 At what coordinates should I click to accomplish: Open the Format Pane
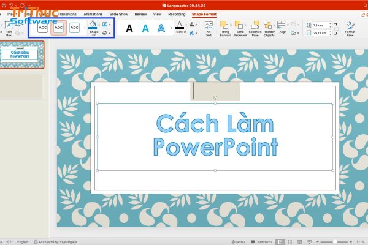(x=350, y=29)
